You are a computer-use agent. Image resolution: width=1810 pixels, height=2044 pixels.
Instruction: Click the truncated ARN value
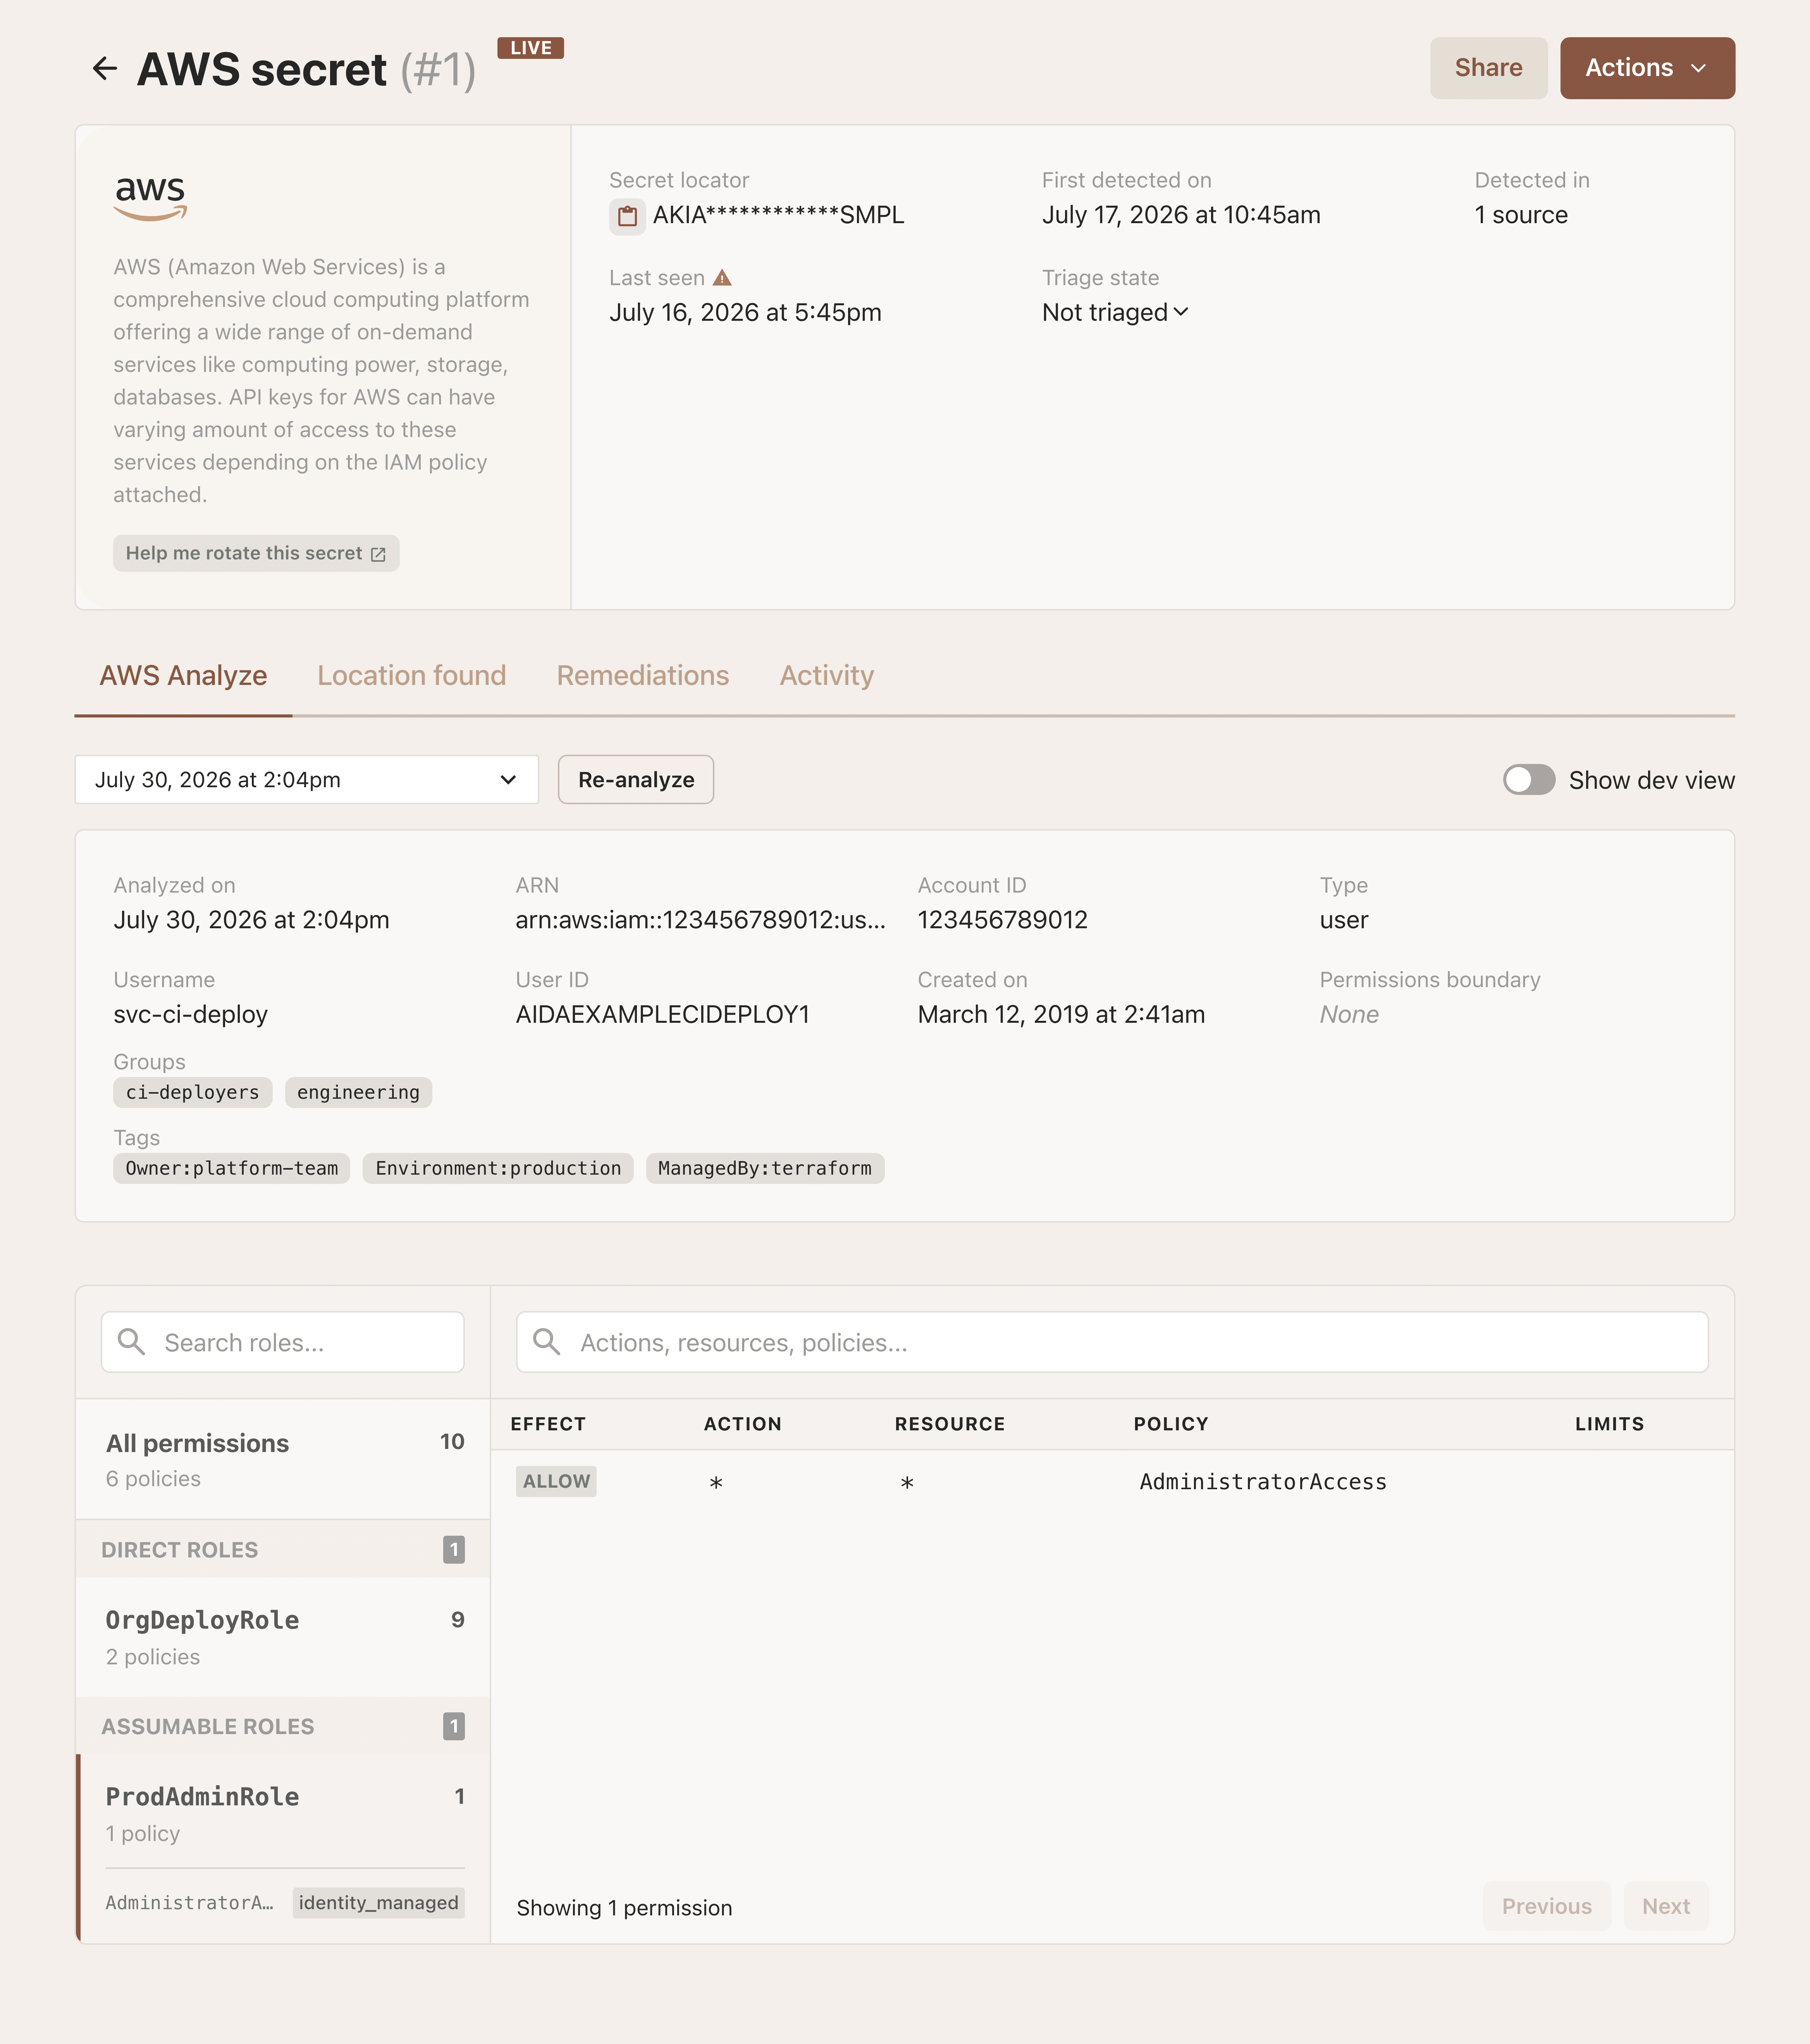tap(701, 920)
